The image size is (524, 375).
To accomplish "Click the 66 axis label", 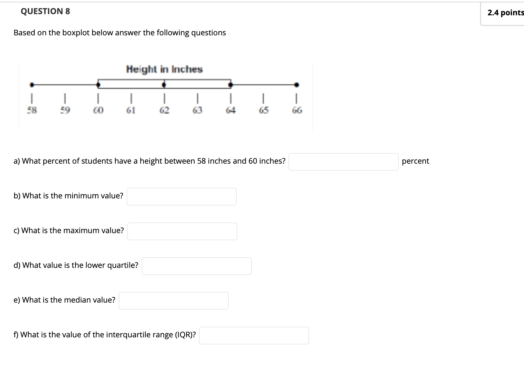I will pos(297,110).
